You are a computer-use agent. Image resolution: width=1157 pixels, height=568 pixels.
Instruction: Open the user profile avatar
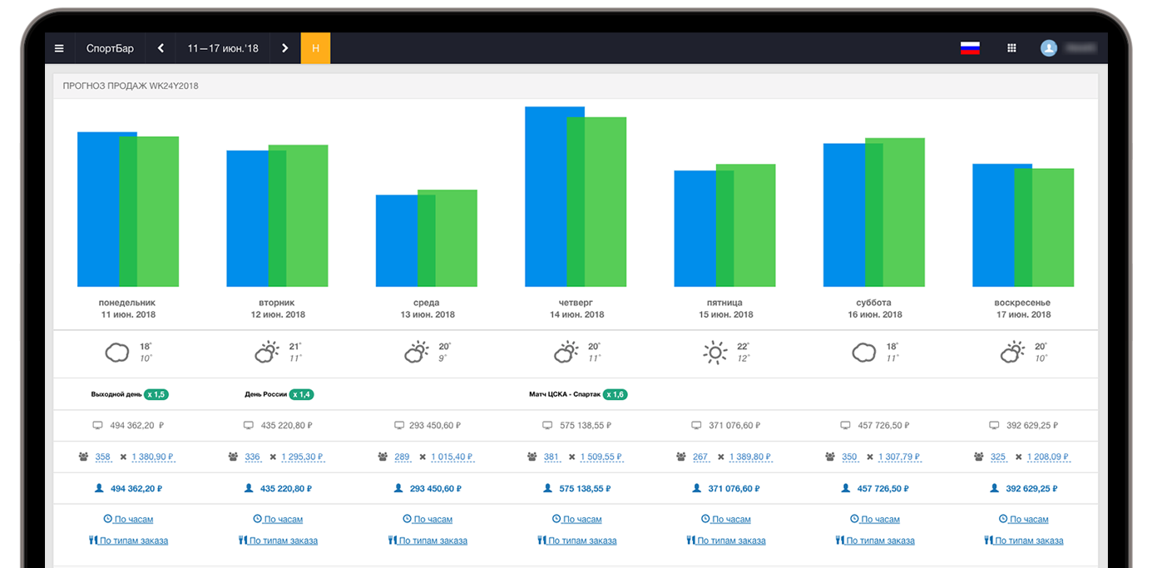(x=1049, y=48)
